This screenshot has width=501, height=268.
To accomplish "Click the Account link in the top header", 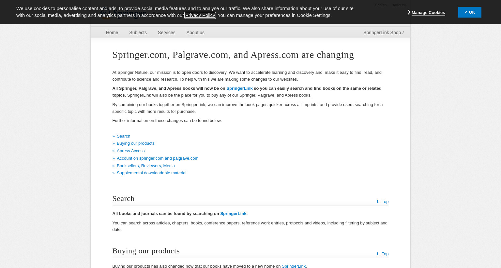I will click(x=399, y=5).
